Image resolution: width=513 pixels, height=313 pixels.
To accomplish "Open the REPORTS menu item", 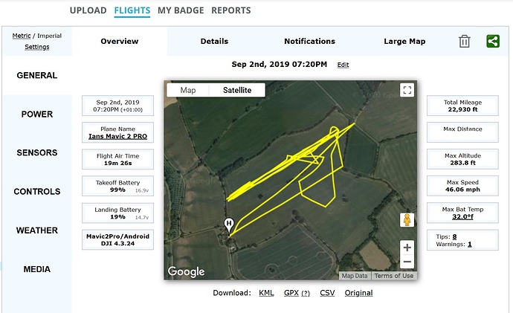I will click(230, 10).
